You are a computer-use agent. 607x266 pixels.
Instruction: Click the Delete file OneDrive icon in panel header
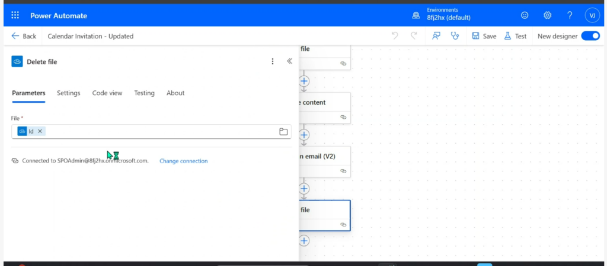point(17,61)
